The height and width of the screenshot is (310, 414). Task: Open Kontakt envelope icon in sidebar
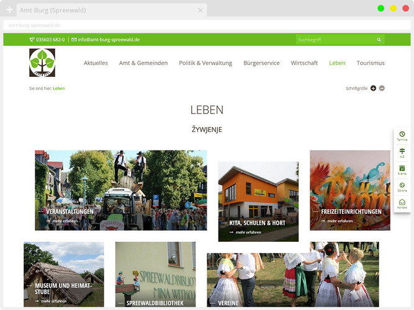pos(402,203)
